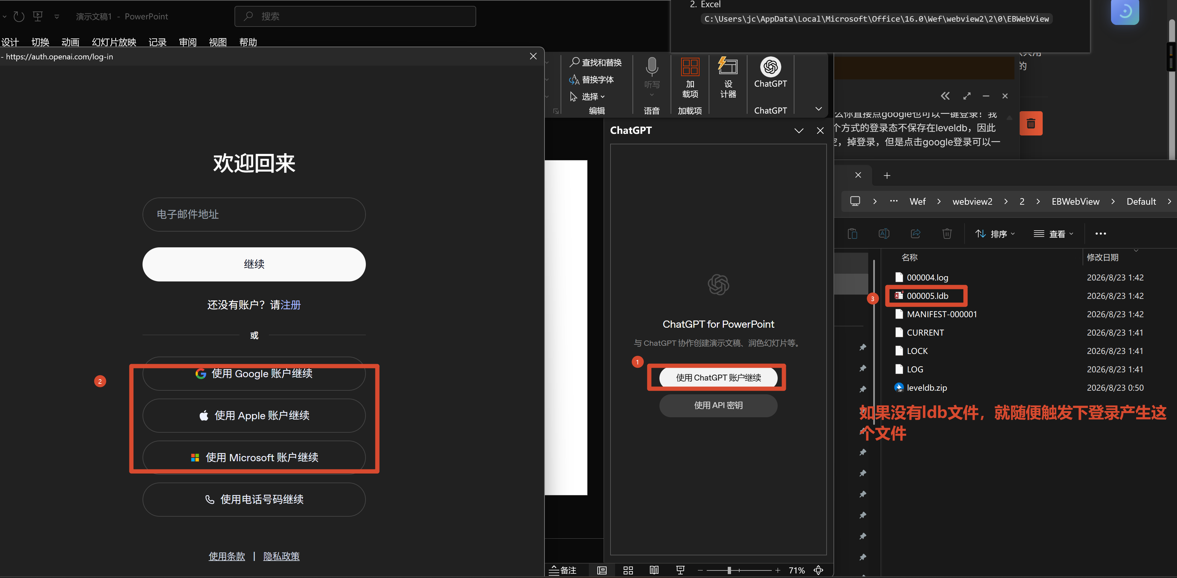Image resolution: width=1177 pixels, height=578 pixels.
Task: Toggle the 备注 notes button
Action: point(563,570)
